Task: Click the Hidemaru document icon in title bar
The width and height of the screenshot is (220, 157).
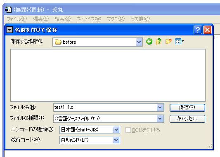Action: [8, 9]
